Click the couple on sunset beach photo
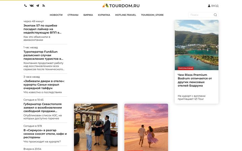Viewport: 242px width, 151px height. [x=146, y=127]
